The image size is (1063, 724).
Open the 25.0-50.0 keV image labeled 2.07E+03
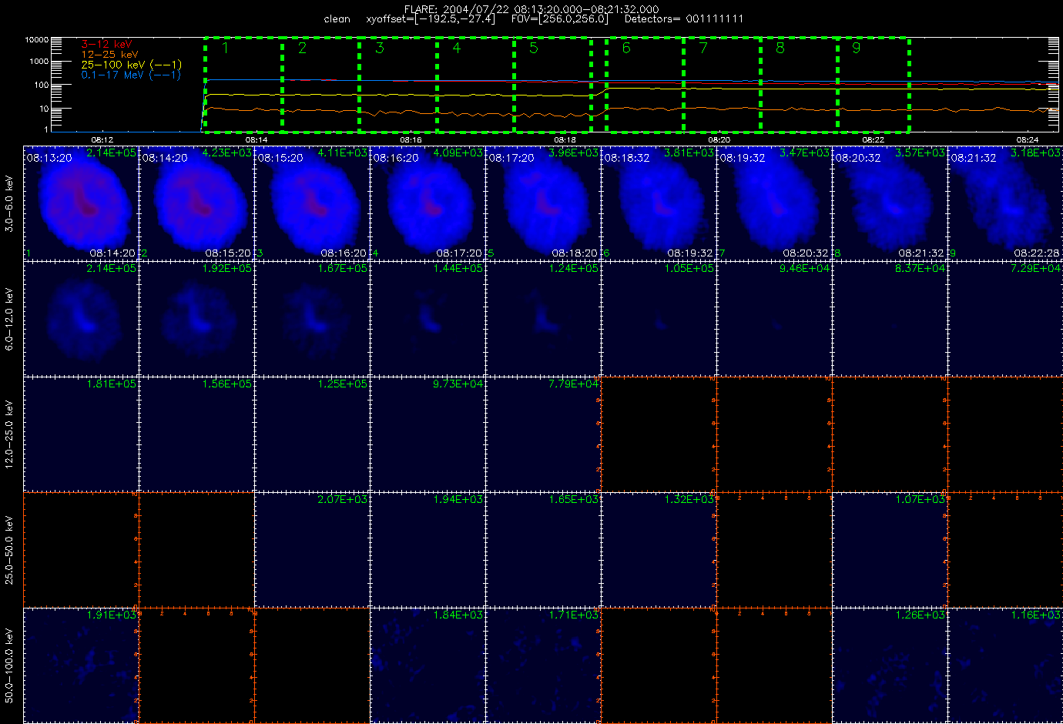[x=312, y=550]
